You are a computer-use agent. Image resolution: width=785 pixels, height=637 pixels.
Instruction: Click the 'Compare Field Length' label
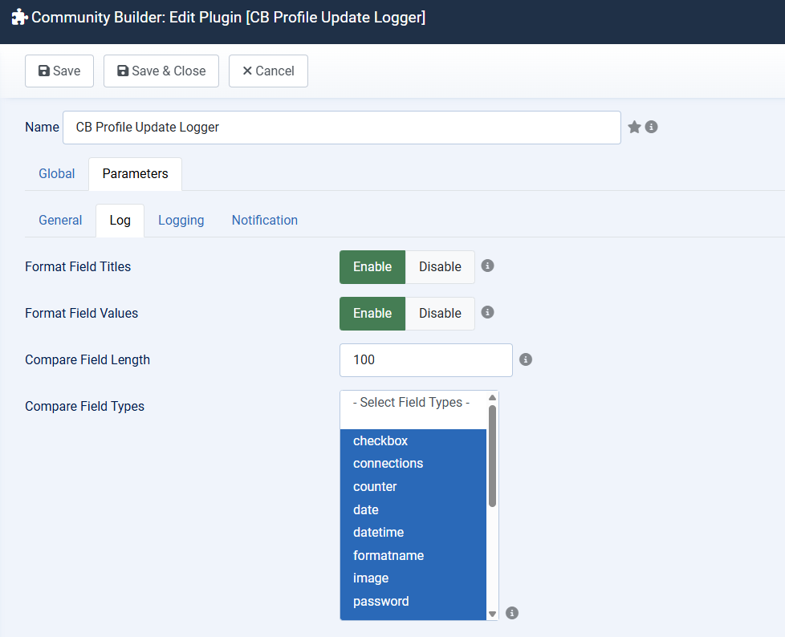pyautogui.click(x=87, y=359)
